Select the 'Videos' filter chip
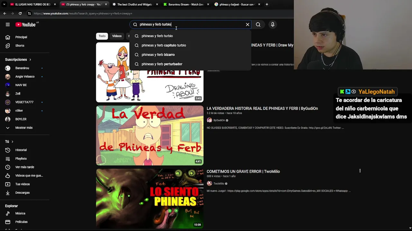This screenshot has height=231, width=412. (x=117, y=36)
